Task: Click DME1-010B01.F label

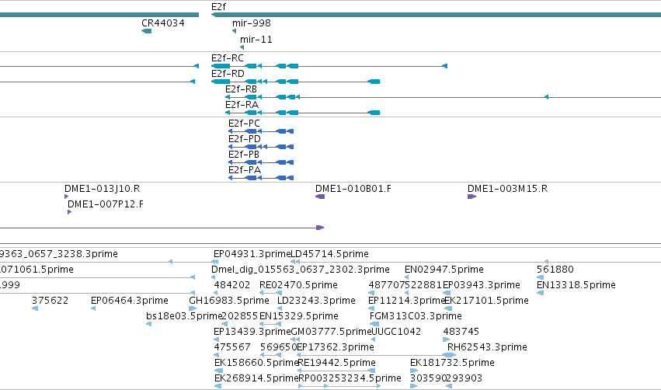Action: tap(353, 189)
